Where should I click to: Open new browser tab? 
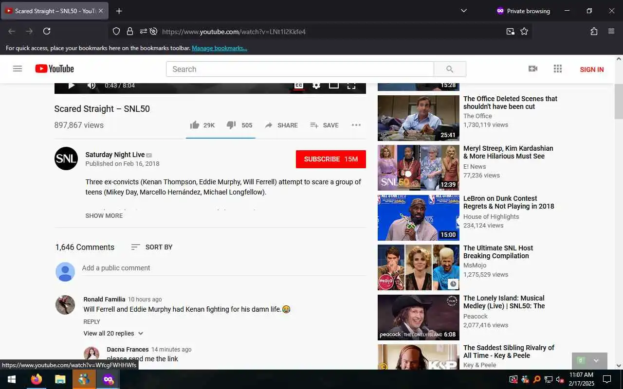coord(119,11)
